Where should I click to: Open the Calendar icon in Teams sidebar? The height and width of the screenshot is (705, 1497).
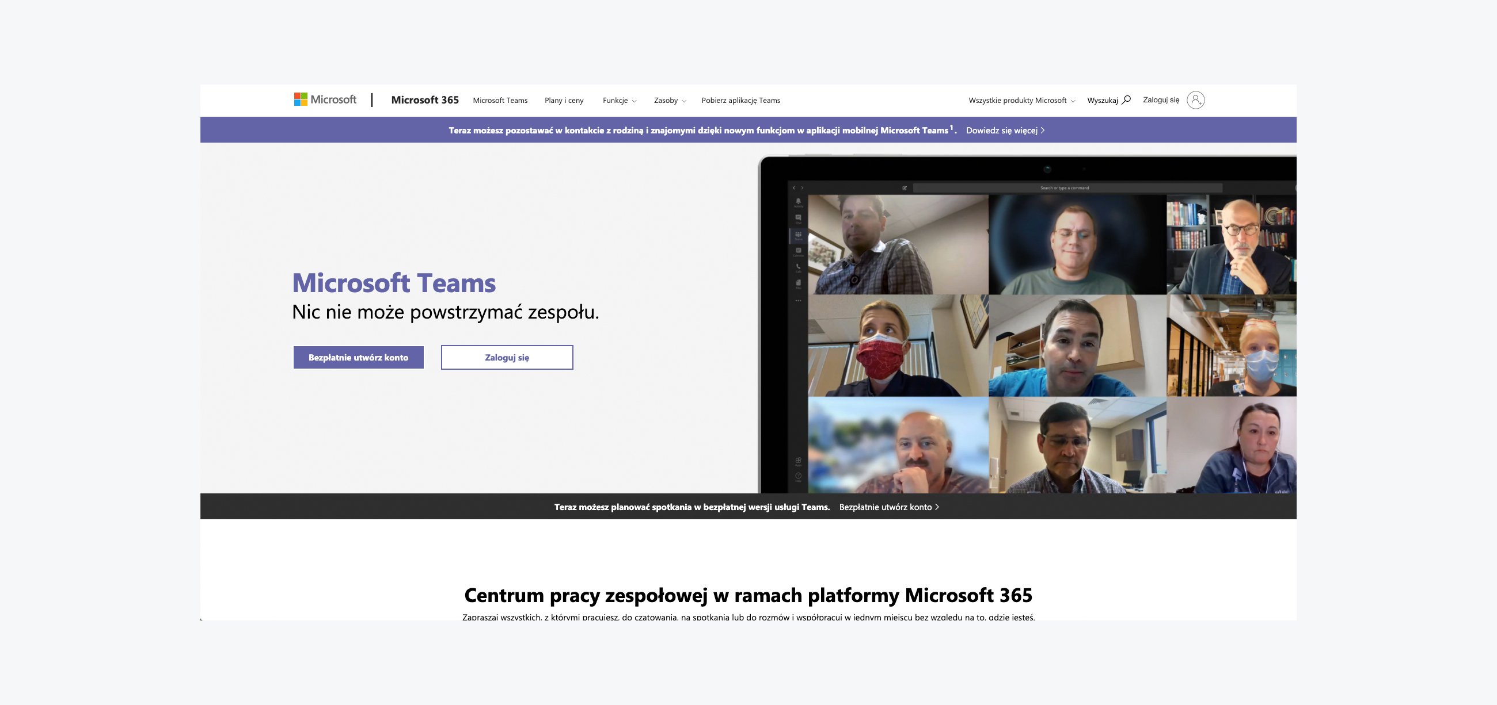click(x=798, y=251)
